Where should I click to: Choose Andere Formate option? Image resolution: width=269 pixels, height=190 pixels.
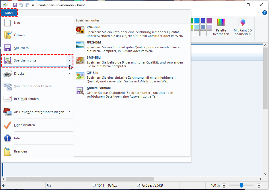click(132, 92)
